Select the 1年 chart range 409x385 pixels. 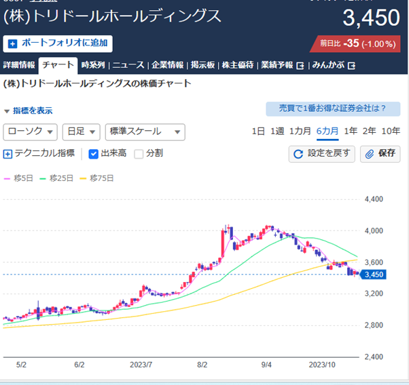(x=351, y=131)
